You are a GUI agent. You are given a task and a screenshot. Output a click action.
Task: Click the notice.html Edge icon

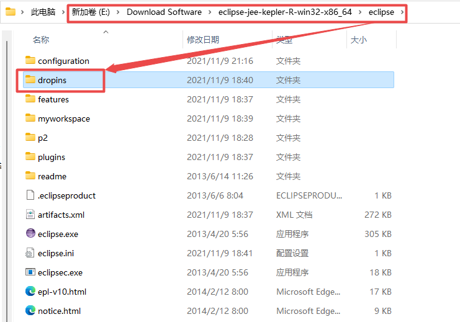coord(30,311)
